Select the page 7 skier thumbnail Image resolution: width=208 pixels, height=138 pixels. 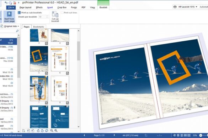point(39,88)
